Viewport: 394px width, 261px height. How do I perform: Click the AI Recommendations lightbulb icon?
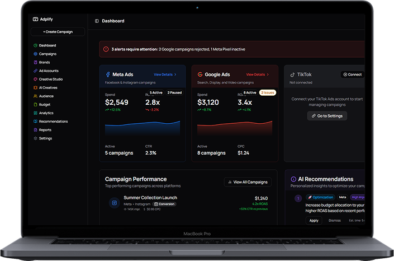(293, 179)
